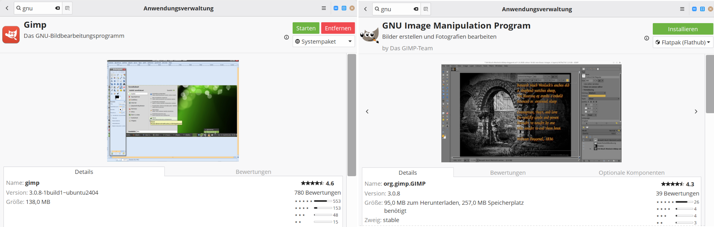The height and width of the screenshot is (227, 714).
Task: Click 'Bilder erstellen und Fotografien bearbeiten' subtitle
Action: click(439, 37)
